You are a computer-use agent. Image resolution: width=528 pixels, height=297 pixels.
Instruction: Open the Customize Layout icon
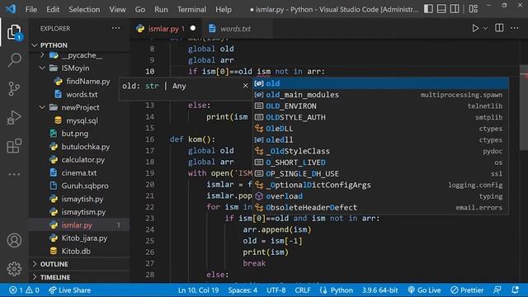pyautogui.click(x=473, y=9)
